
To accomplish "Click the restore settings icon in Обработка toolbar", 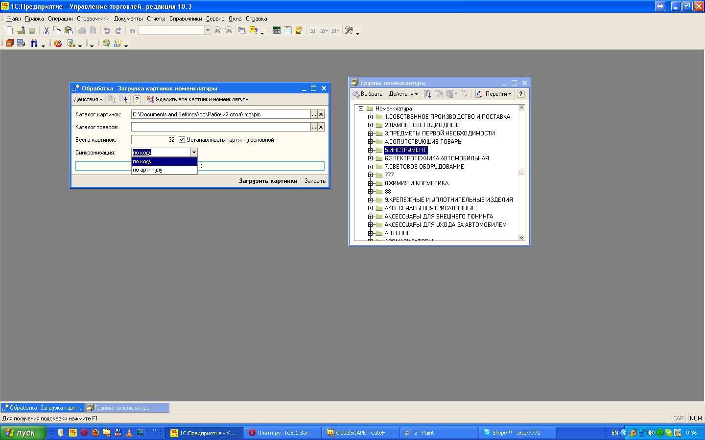I will (x=123, y=99).
